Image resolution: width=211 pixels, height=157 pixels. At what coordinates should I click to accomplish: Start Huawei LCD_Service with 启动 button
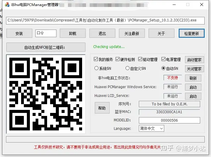193,96
